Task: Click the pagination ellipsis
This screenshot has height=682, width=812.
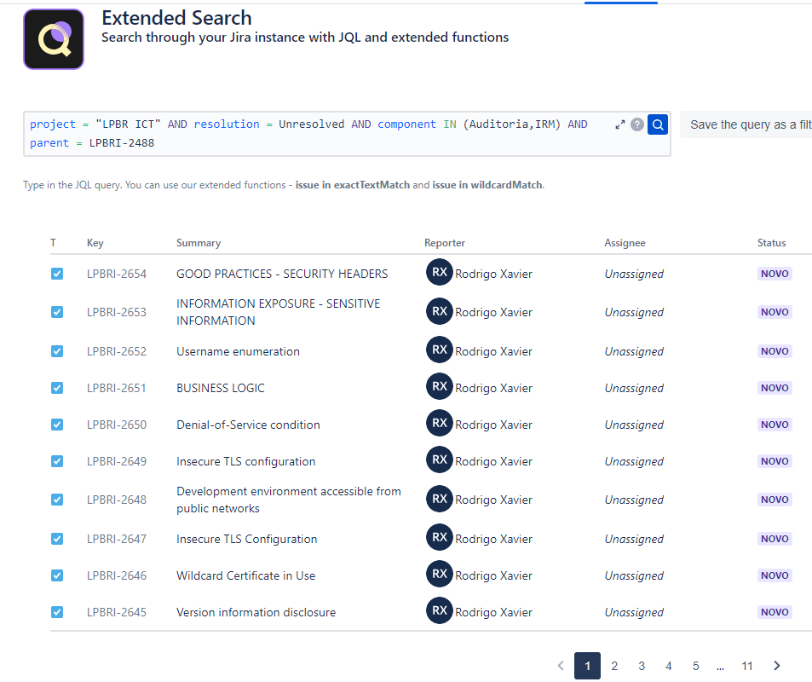Action: [720, 668]
